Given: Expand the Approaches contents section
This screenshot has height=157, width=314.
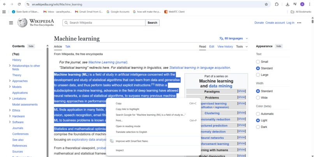Looking at the screenshot, I should (x=10, y=81).
